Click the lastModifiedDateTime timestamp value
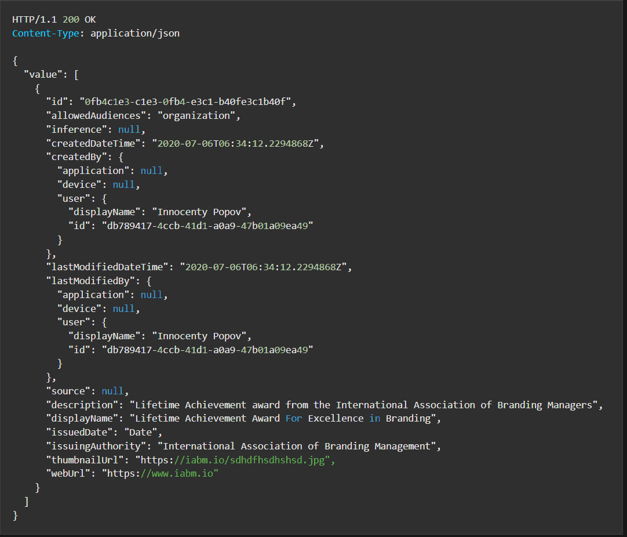The width and height of the screenshot is (627, 537). pos(263,267)
